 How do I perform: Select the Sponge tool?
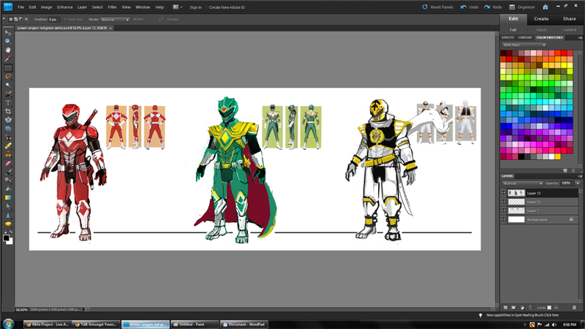point(8,224)
